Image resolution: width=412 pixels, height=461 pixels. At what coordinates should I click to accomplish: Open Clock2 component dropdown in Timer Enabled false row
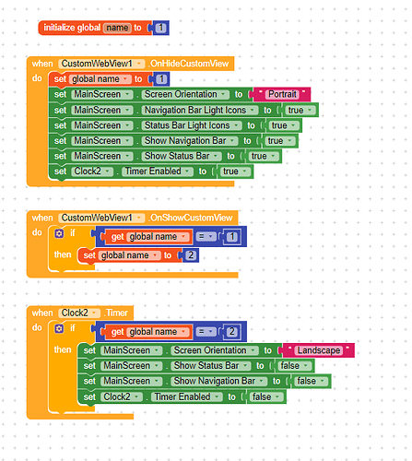pos(122,396)
